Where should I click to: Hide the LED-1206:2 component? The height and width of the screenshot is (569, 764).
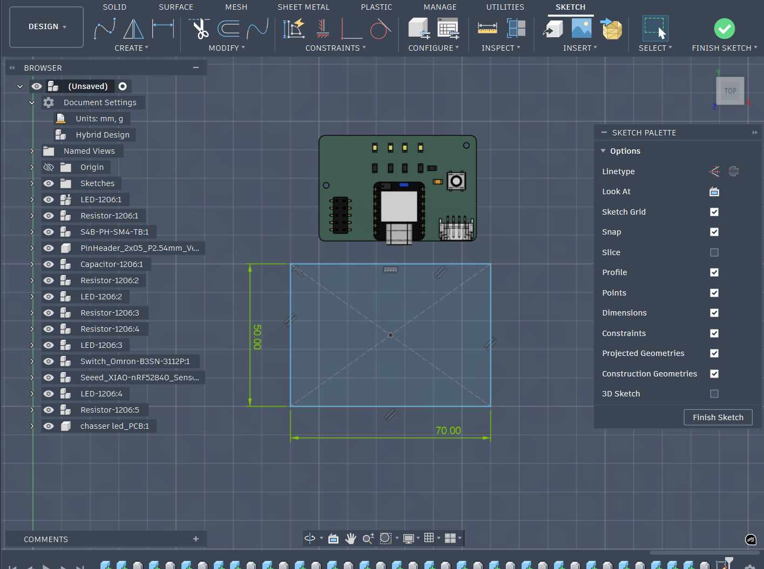(49, 297)
